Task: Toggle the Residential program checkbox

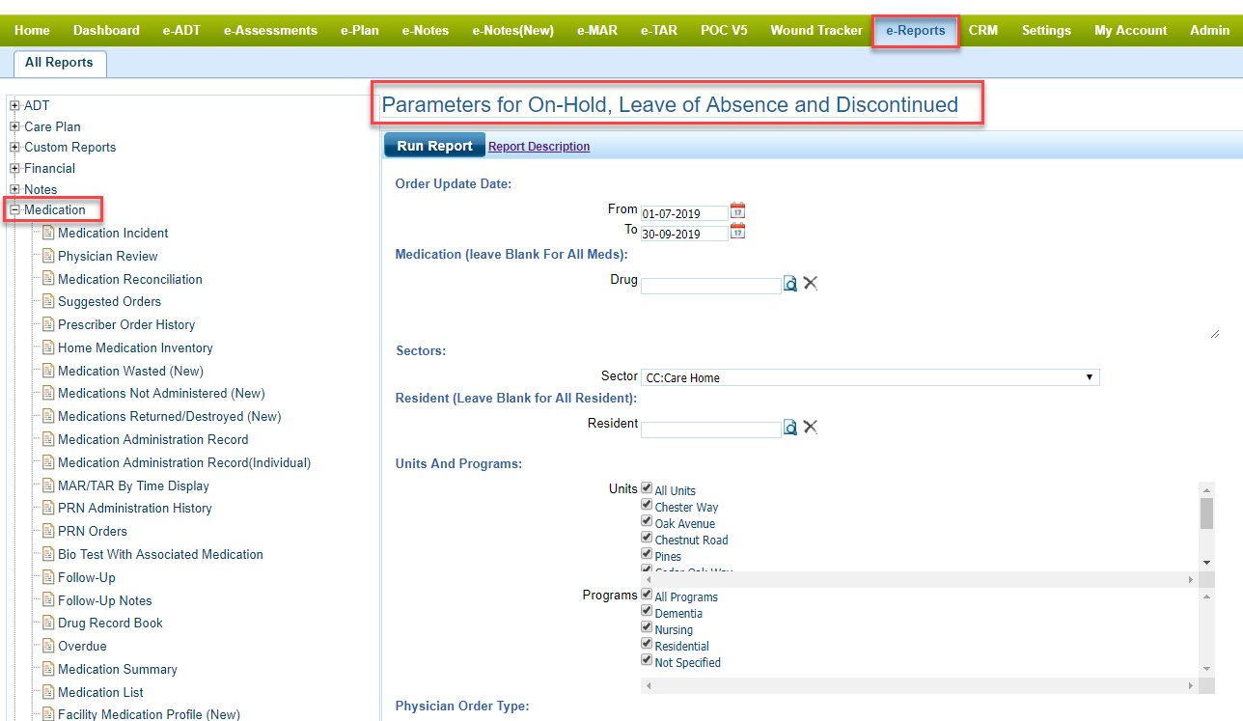Action: tap(647, 644)
